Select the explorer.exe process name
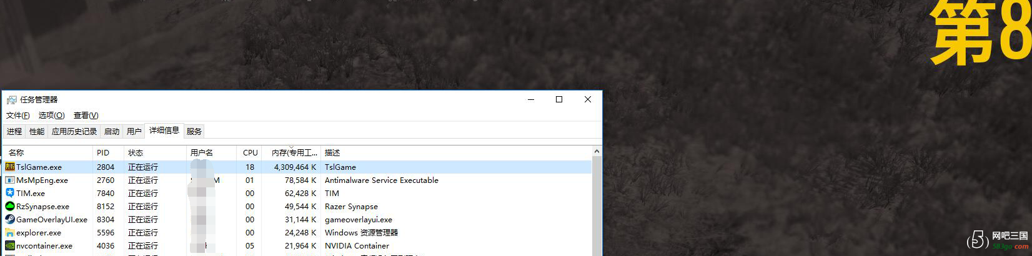This screenshot has width=1032, height=256. (39, 232)
